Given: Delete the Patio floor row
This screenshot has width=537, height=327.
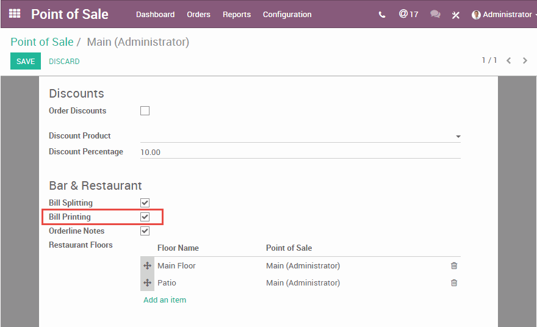Looking at the screenshot, I should [454, 282].
